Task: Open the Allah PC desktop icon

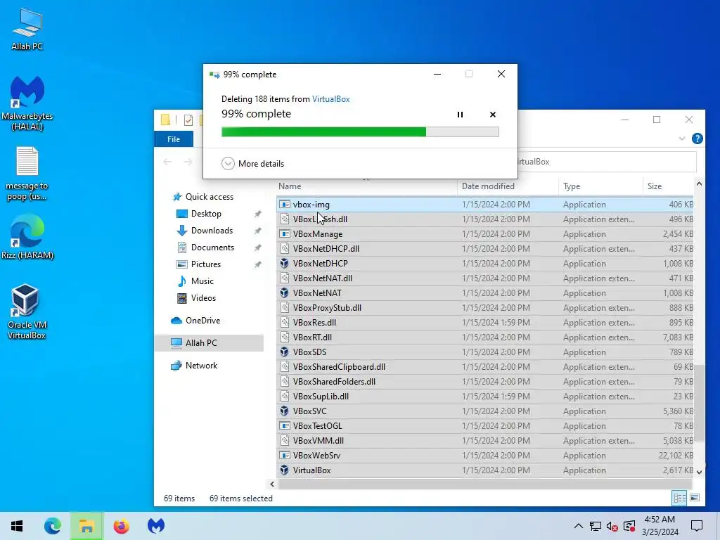Action: pyautogui.click(x=27, y=30)
